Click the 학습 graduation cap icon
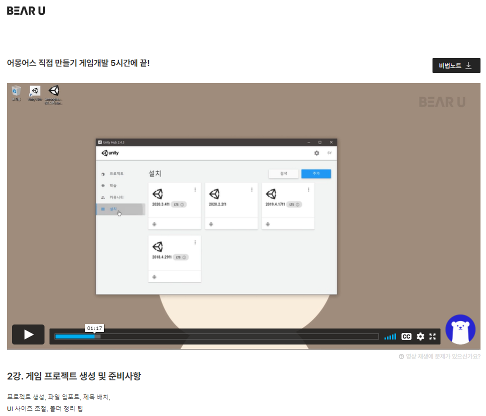 click(x=103, y=185)
